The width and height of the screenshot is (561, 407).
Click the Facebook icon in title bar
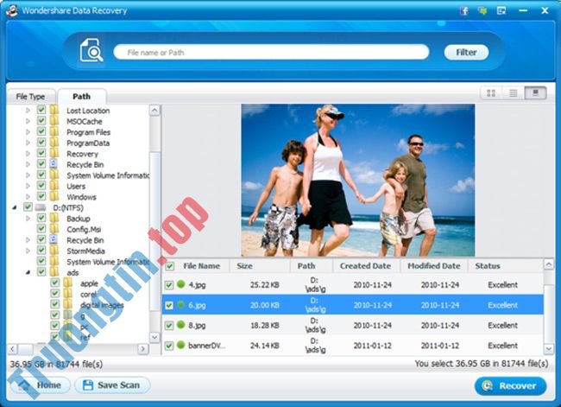click(x=464, y=10)
